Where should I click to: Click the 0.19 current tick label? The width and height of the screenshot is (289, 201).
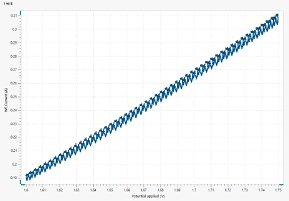point(14,178)
